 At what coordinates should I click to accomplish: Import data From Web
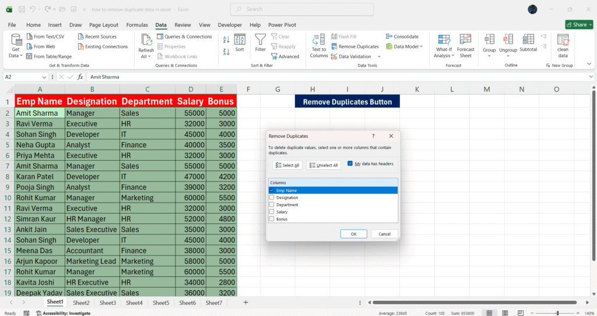coord(41,47)
